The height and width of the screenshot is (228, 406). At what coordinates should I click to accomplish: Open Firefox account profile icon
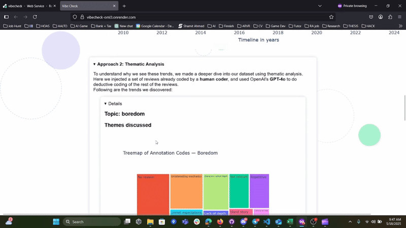(381, 17)
